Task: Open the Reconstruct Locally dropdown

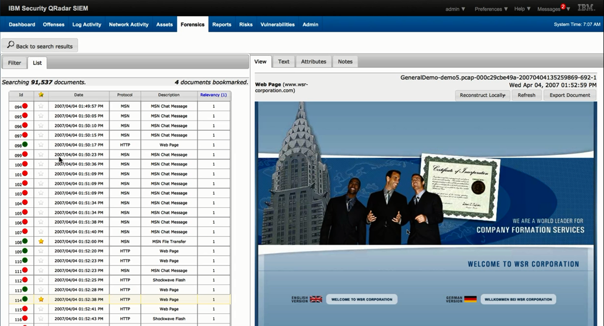Action: tap(483, 95)
